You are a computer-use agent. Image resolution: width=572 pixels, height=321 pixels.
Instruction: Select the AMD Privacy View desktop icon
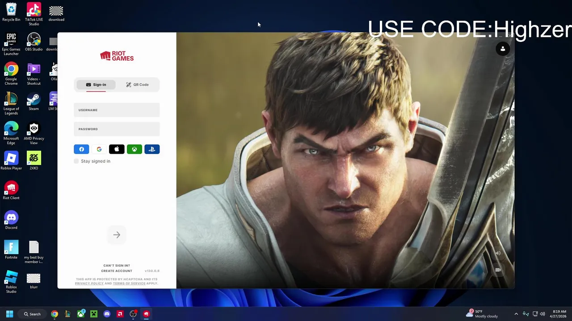click(x=34, y=133)
